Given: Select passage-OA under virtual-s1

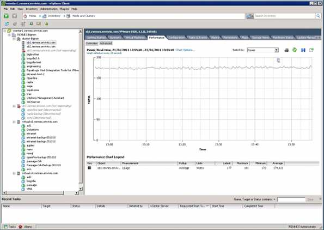Looking at the screenshot, I should click(34, 161).
